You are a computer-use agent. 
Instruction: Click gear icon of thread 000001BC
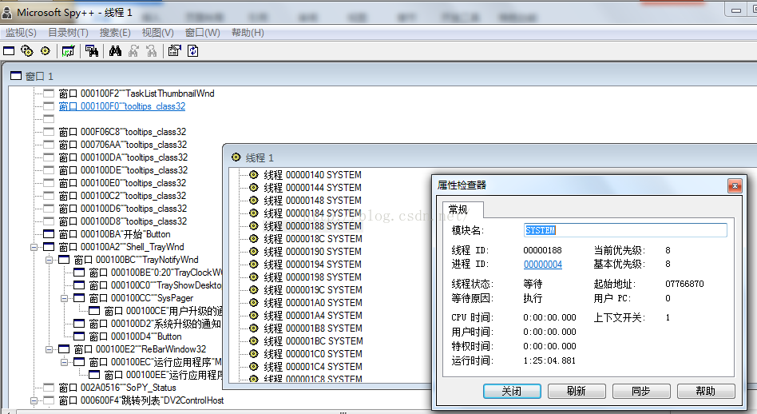(253, 341)
